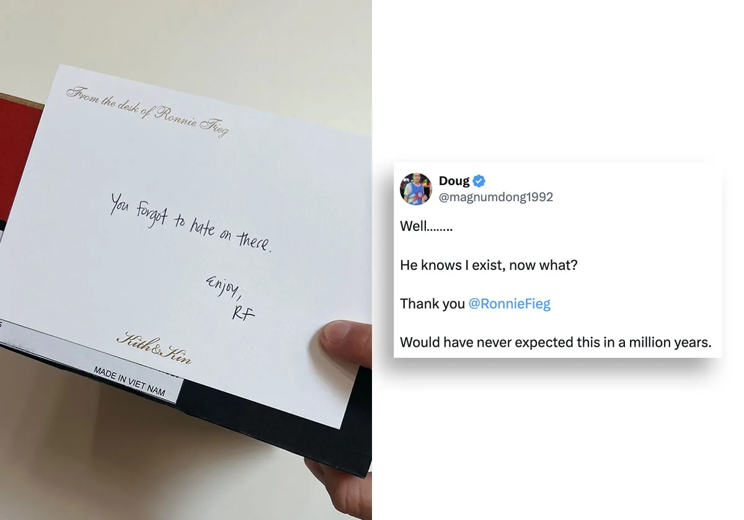Click 'Would have never expected this' sentence
Image resolution: width=744 pixels, height=520 pixels.
556,342
